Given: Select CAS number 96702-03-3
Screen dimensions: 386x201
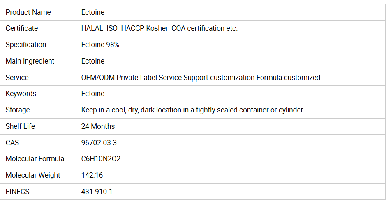Looking at the screenshot, I should 99,143.
